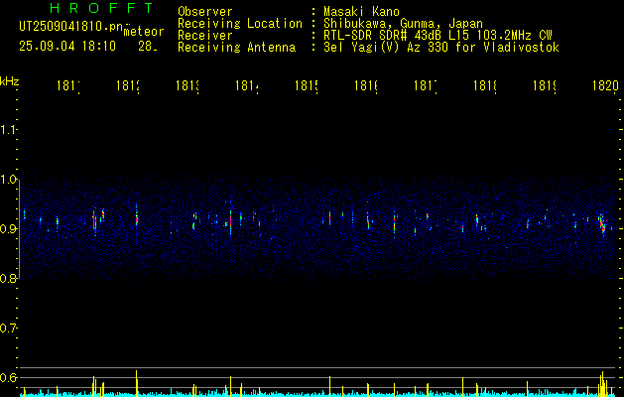The height and width of the screenshot is (397, 624).
Task: Click the 1811 time axis marker
Action: click(68, 85)
